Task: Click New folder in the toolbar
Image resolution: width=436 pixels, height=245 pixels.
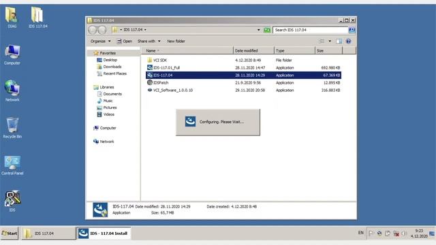Action: tap(176, 41)
